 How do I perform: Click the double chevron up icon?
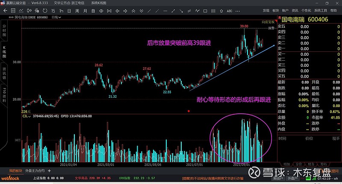[x=133, y=11]
